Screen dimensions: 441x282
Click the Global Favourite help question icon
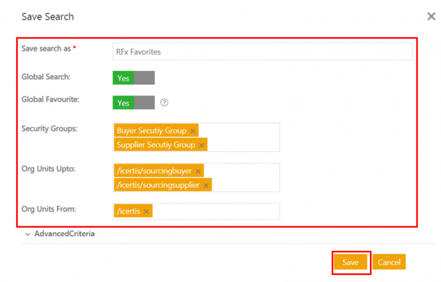(164, 103)
